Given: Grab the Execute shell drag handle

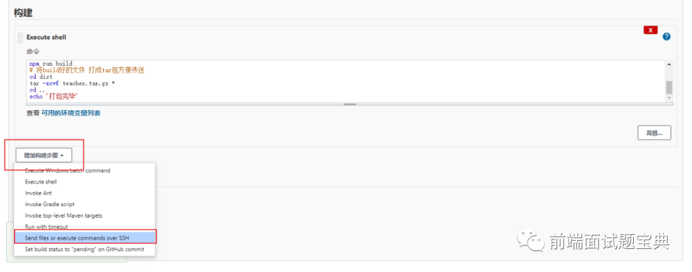Looking at the screenshot, I should 20,38.
